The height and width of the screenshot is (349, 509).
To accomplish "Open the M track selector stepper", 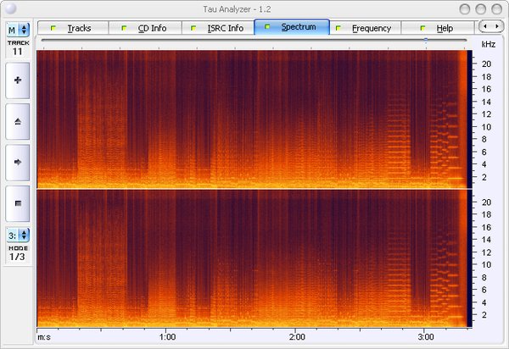I will point(18,30).
